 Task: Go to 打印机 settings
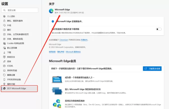click(x=10, y=66)
